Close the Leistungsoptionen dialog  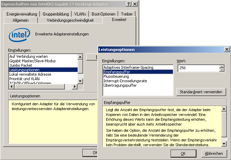(x=227, y=50)
